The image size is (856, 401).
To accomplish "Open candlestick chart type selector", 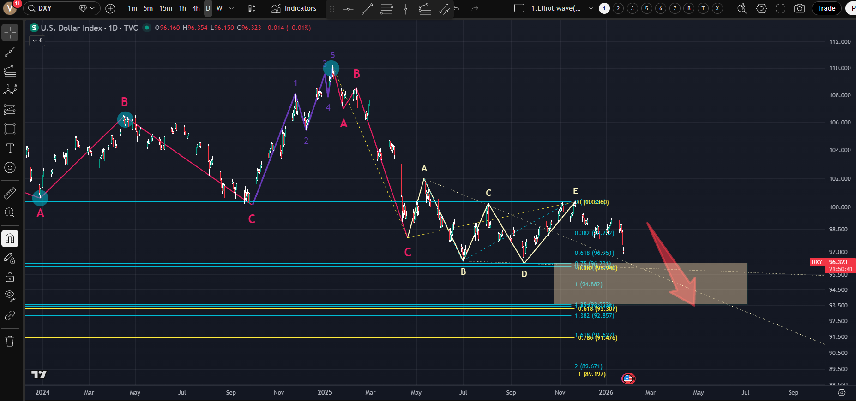I will pyautogui.click(x=252, y=8).
